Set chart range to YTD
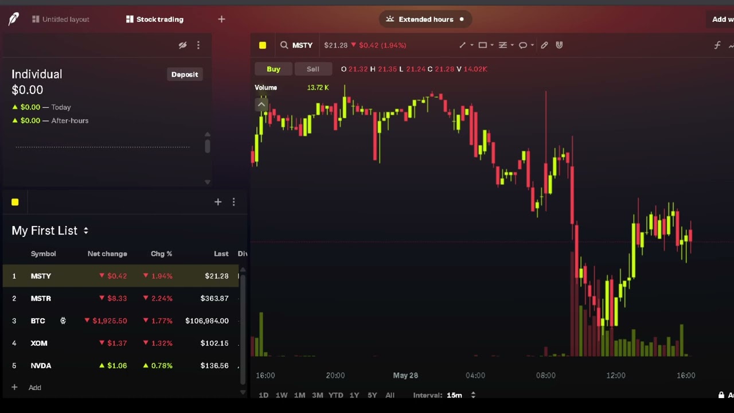The image size is (734, 413). [335, 395]
